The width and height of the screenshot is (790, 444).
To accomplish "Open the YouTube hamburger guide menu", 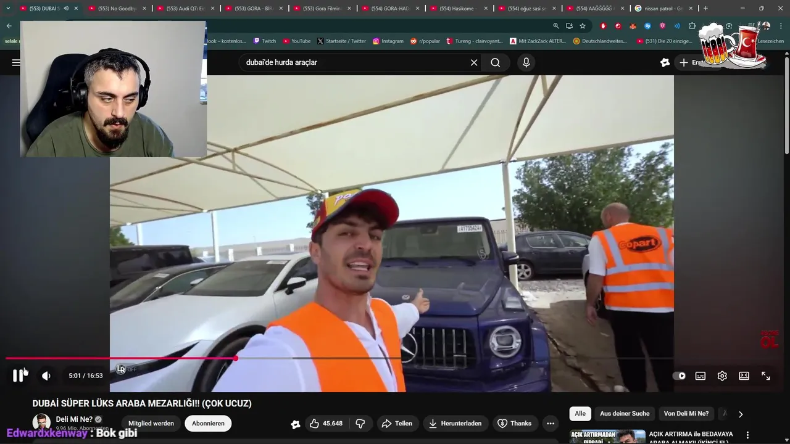I will click(16, 62).
